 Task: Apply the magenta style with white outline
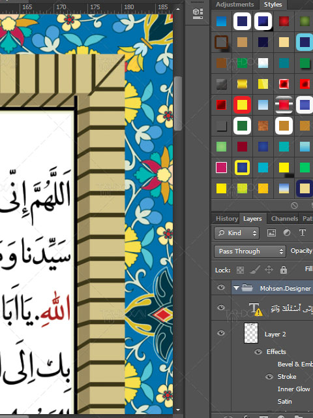(222, 168)
